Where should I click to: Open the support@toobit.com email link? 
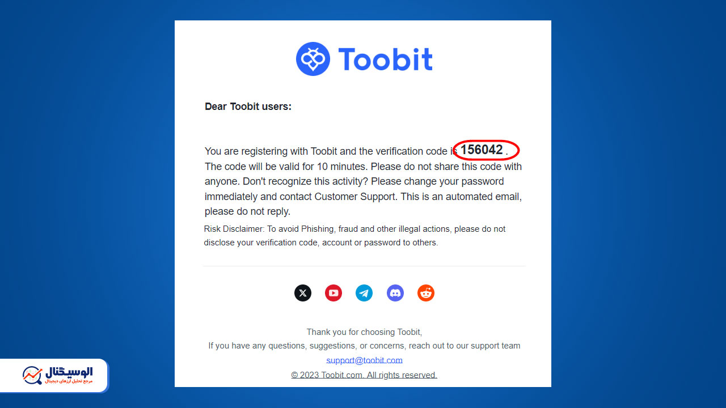364,360
